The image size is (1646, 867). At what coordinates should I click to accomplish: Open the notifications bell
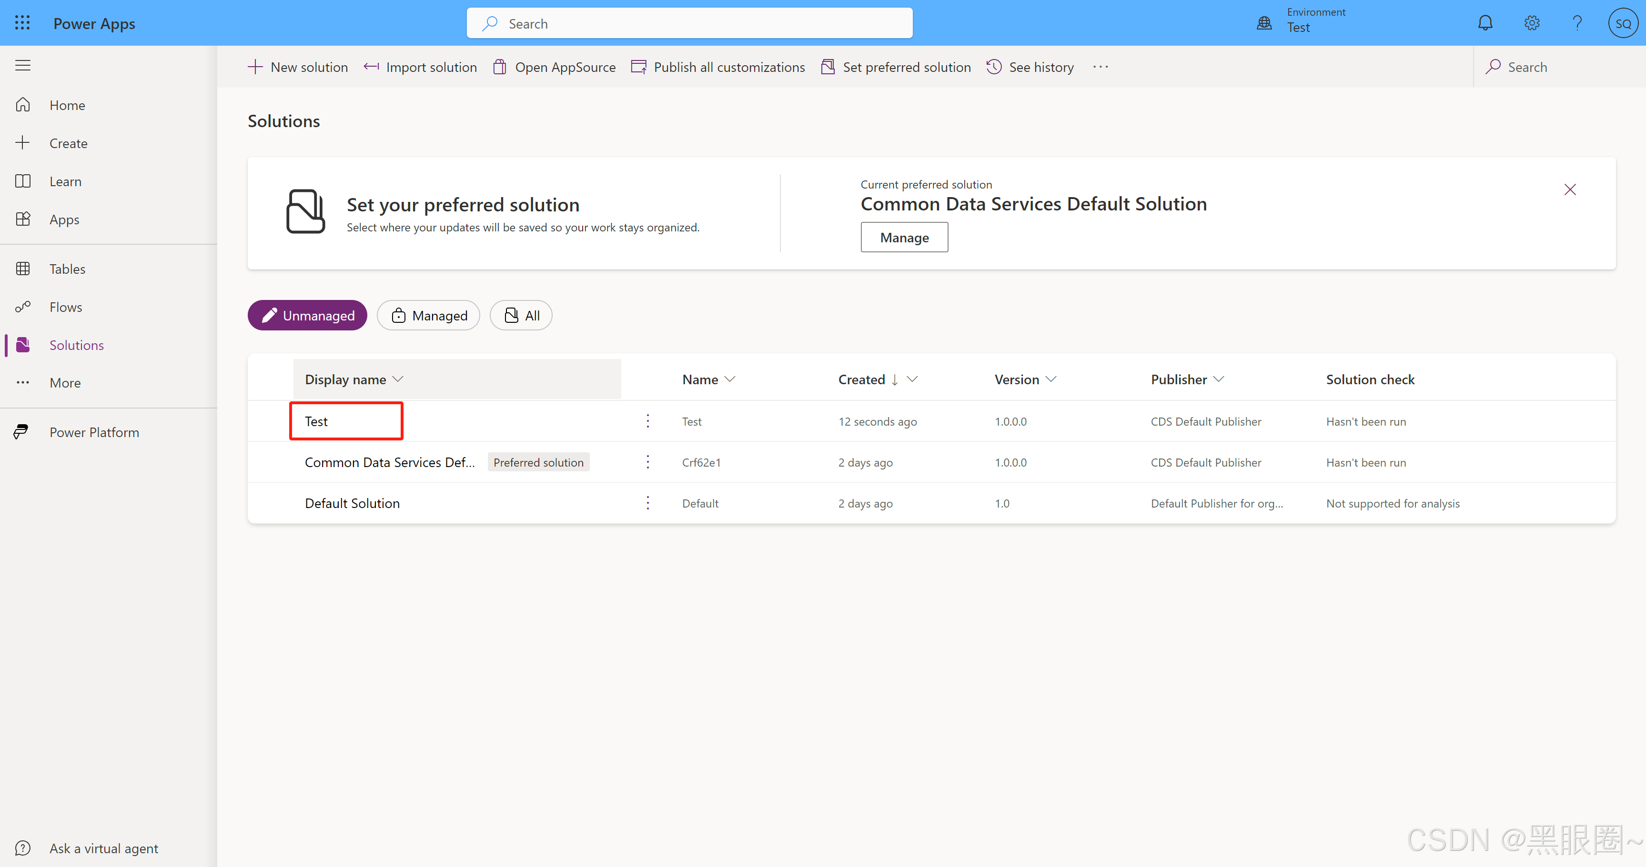click(1485, 22)
